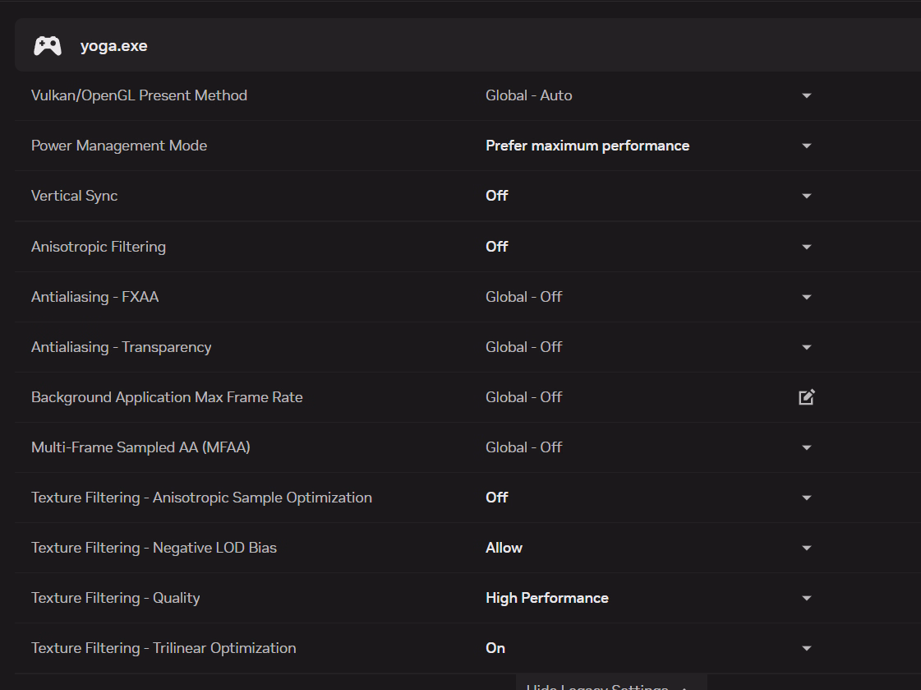This screenshot has height=690, width=921.
Task: Open the Vertical Sync dropdown arrow
Action: 807,196
